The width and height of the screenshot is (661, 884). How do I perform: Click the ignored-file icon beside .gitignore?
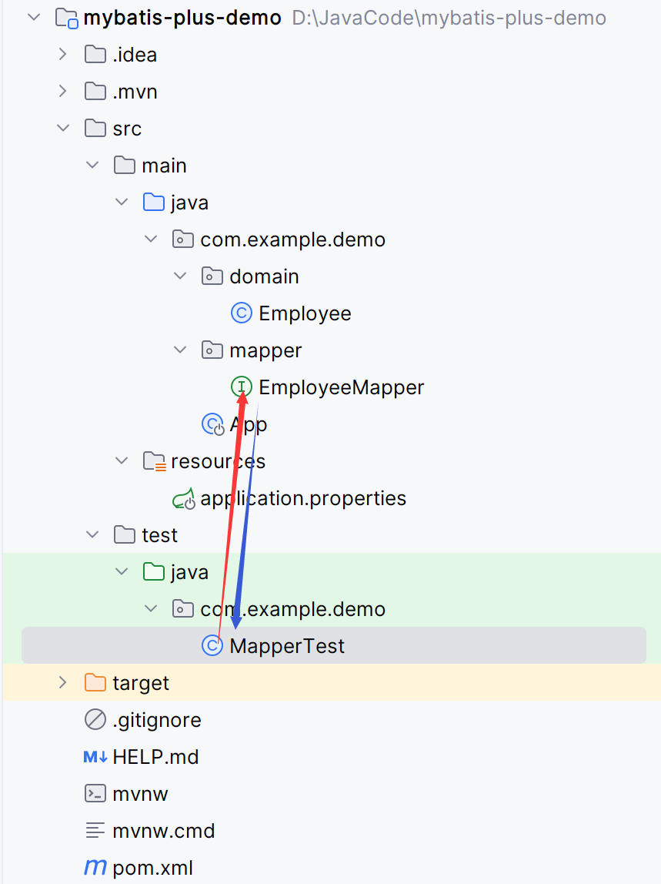click(x=93, y=719)
